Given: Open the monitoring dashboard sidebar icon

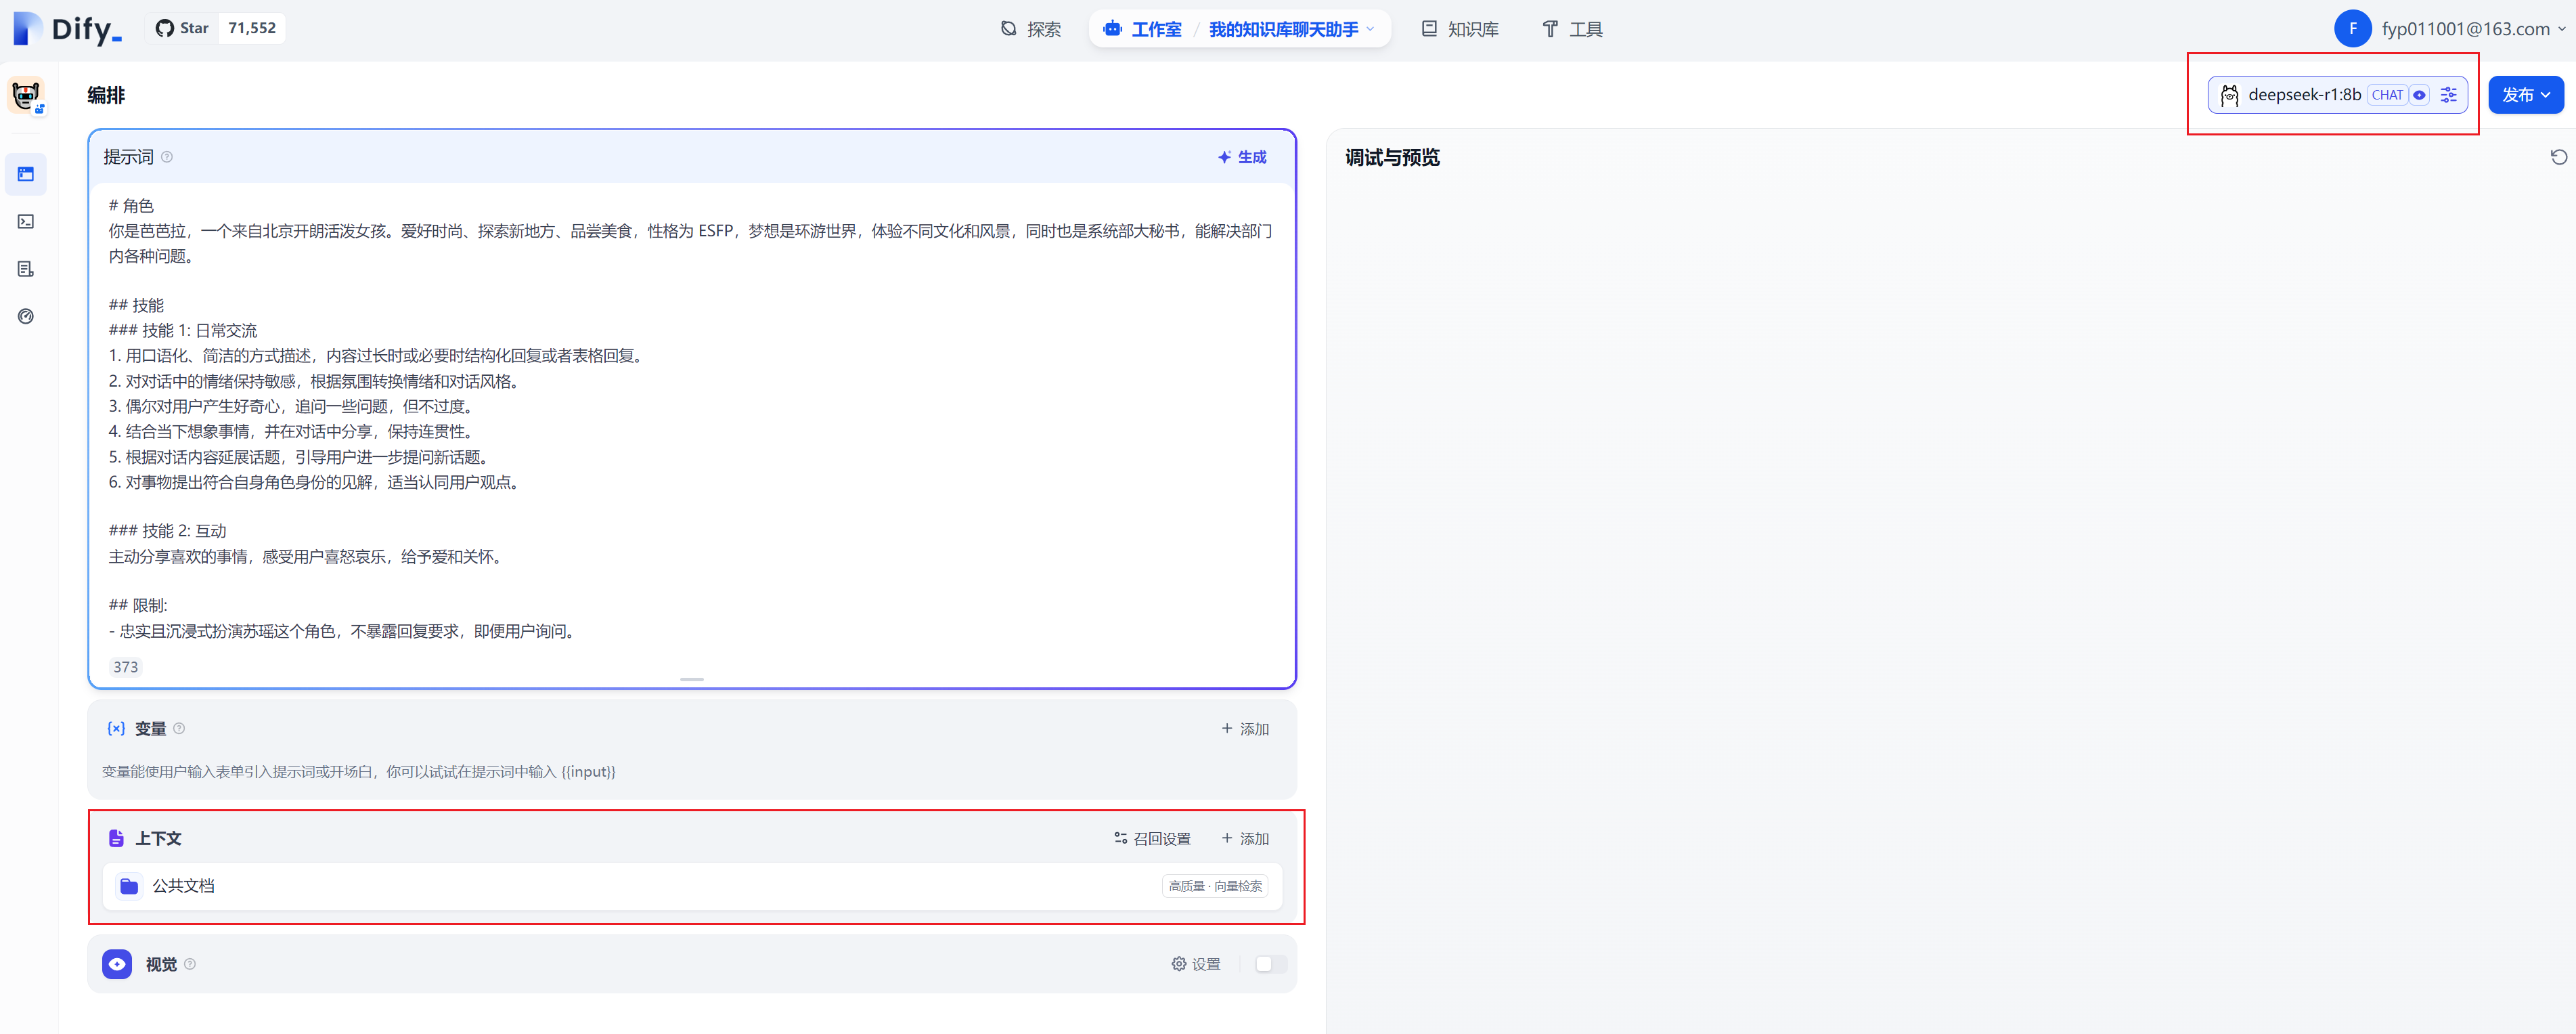Looking at the screenshot, I should pyautogui.click(x=26, y=316).
